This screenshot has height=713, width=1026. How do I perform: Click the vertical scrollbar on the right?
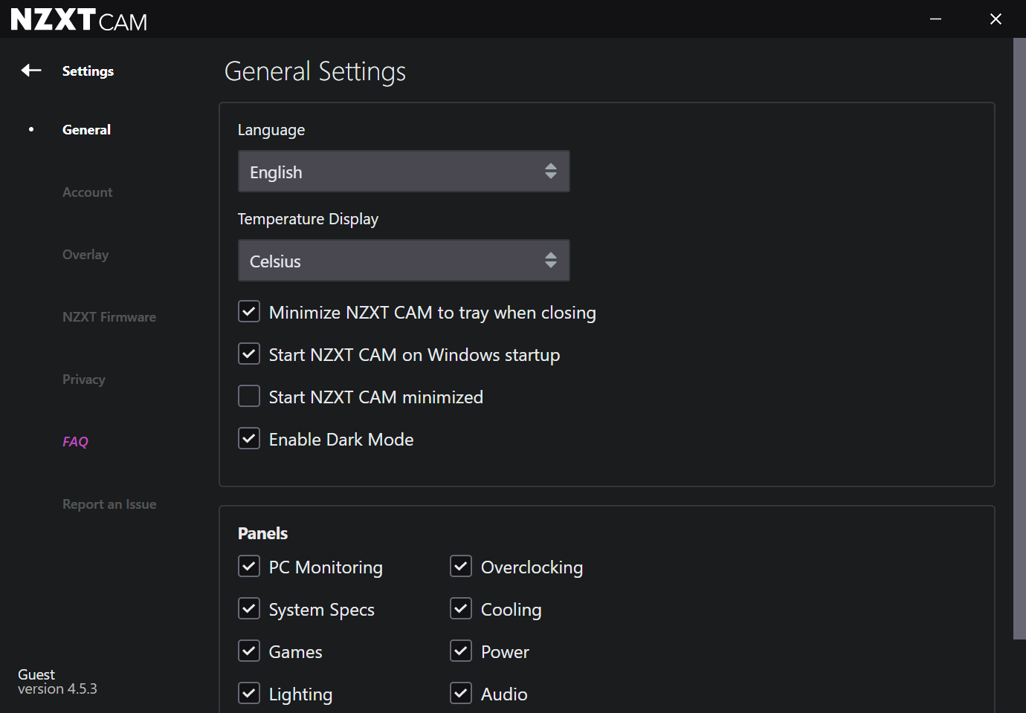(1019, 338)
